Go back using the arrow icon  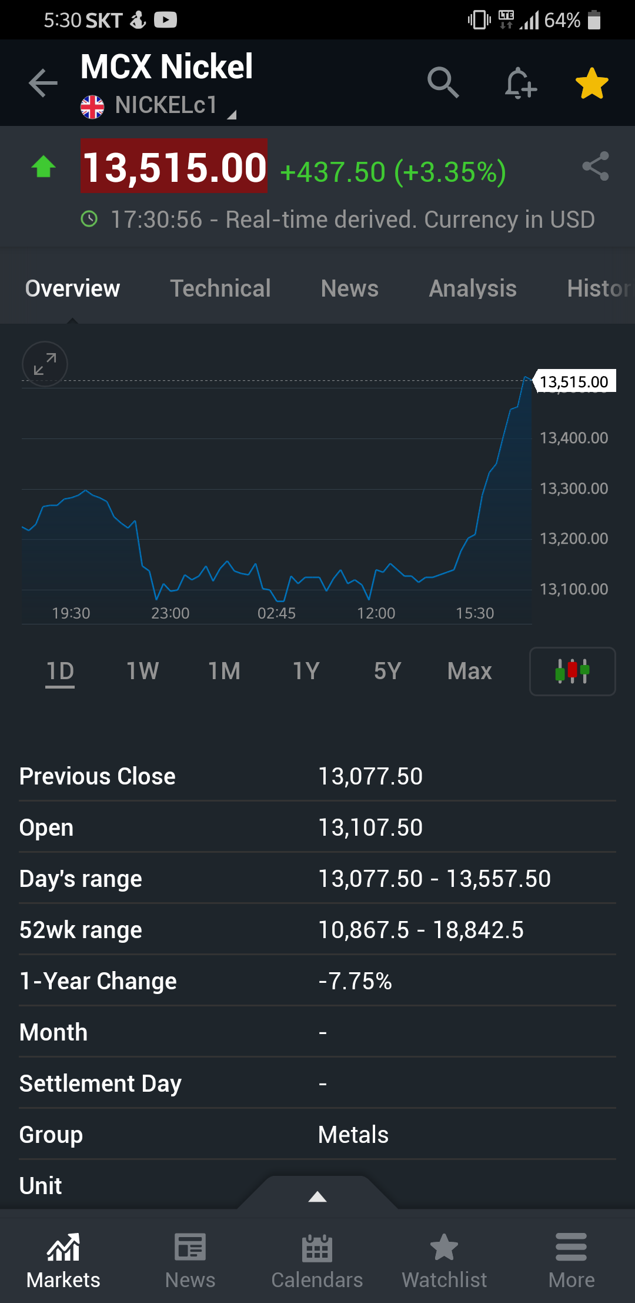[x=44, y=82]
